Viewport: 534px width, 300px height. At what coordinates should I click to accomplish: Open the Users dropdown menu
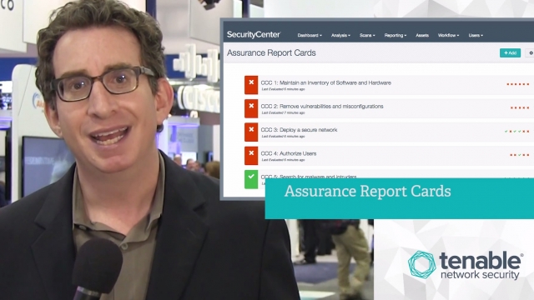476,35
